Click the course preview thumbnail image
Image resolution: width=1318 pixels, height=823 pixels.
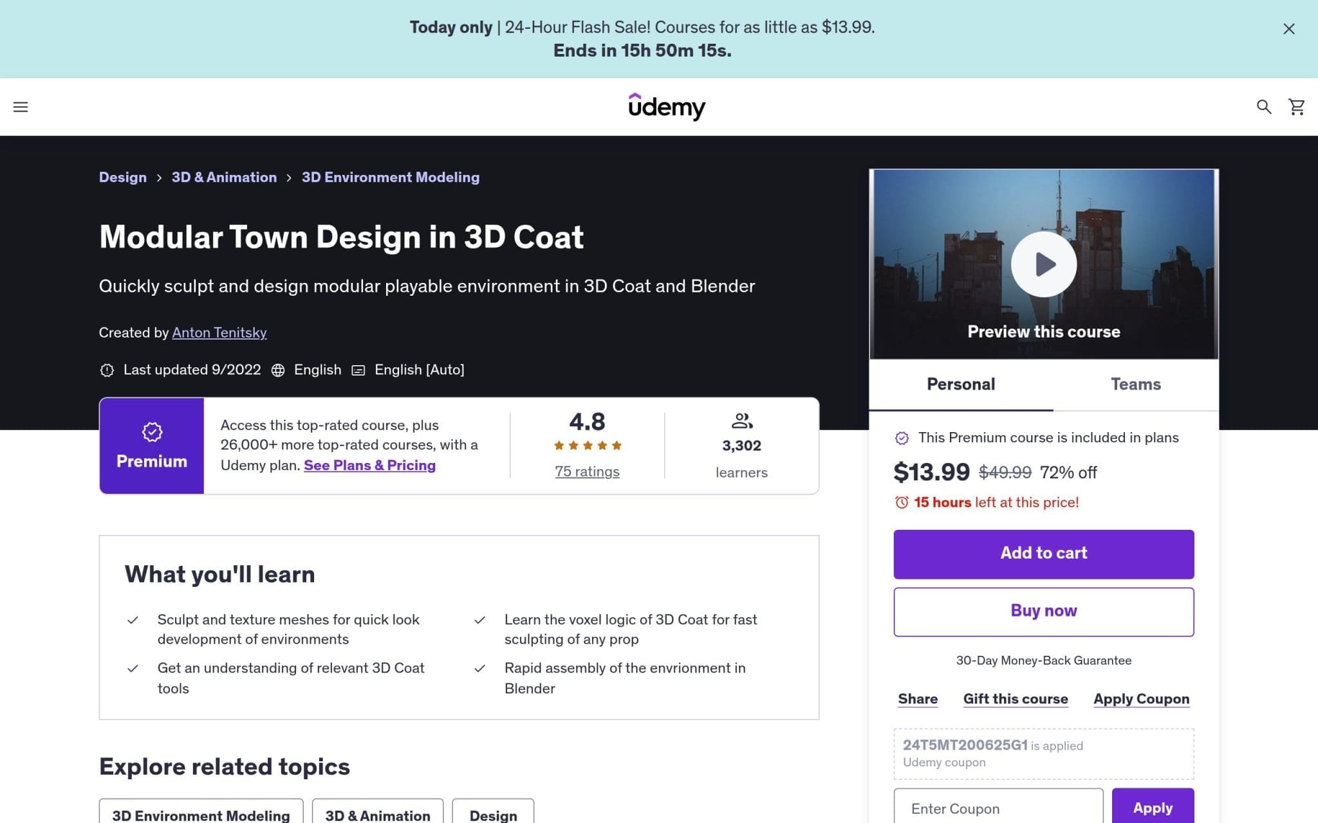(x=1044, y=264)
